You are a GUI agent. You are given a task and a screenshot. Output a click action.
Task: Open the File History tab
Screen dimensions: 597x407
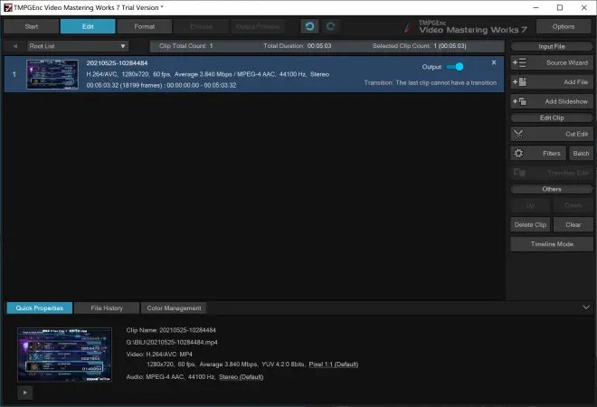pyautogui.click(x=107, y=308)
